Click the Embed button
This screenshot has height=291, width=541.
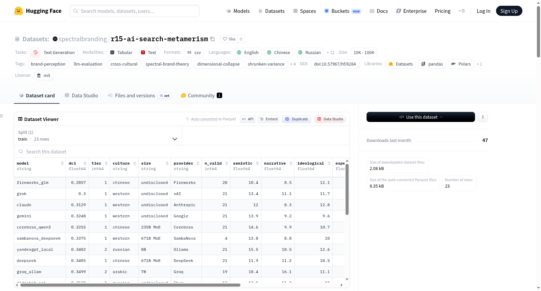coord(268,119)
